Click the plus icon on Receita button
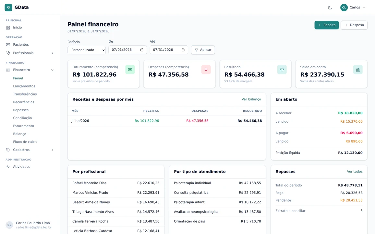375x234 pixels. [x=320, y=25]
